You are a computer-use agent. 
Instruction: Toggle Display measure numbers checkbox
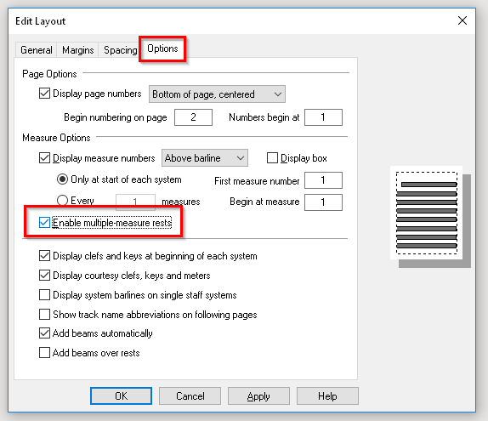pos(44,158)
